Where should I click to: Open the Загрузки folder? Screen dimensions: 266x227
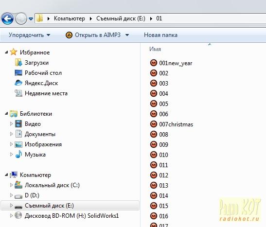coord(36,63)
